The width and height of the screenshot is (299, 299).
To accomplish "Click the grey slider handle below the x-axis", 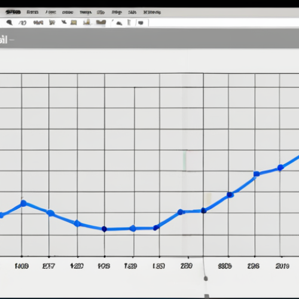I will click(x=206, y=279).
